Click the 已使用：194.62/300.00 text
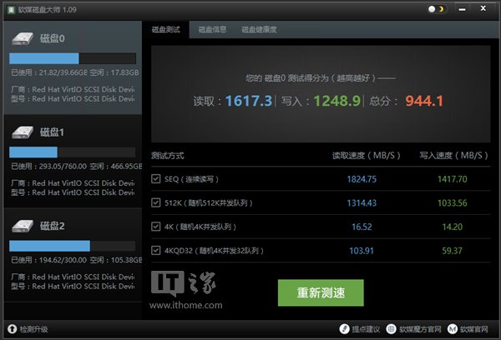Image resolution: width=501 pixels, height=340 pixels. tap(49, 260)
